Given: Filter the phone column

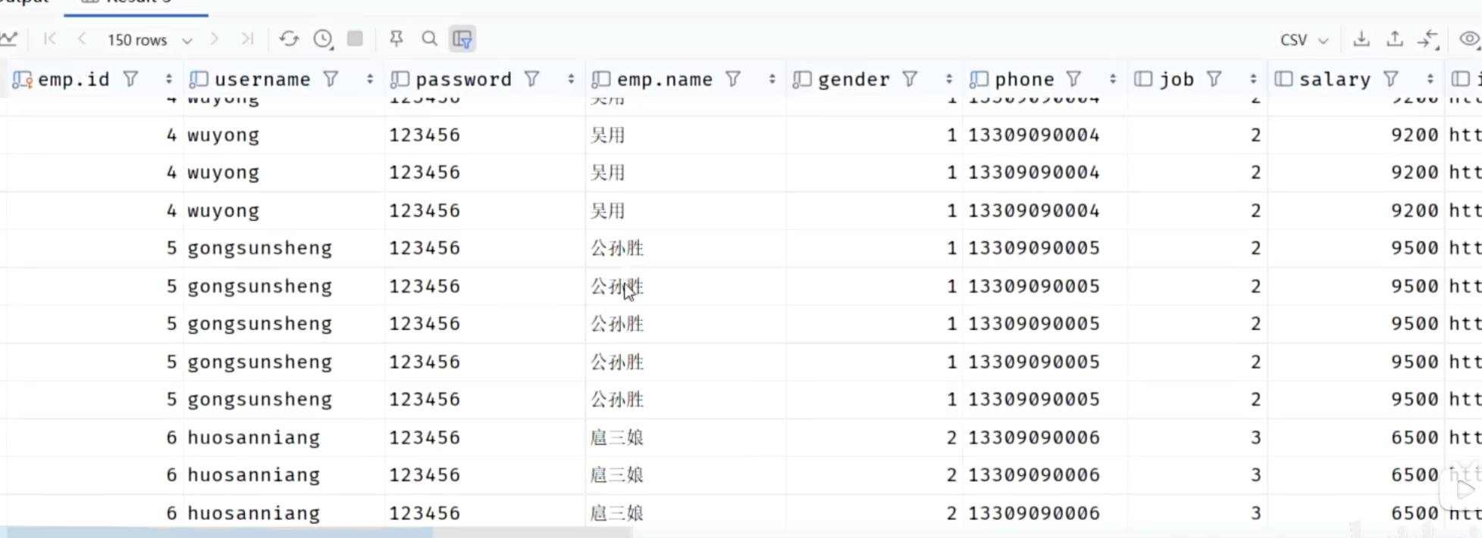Looking at the screenshot, I should point(1073,79).
